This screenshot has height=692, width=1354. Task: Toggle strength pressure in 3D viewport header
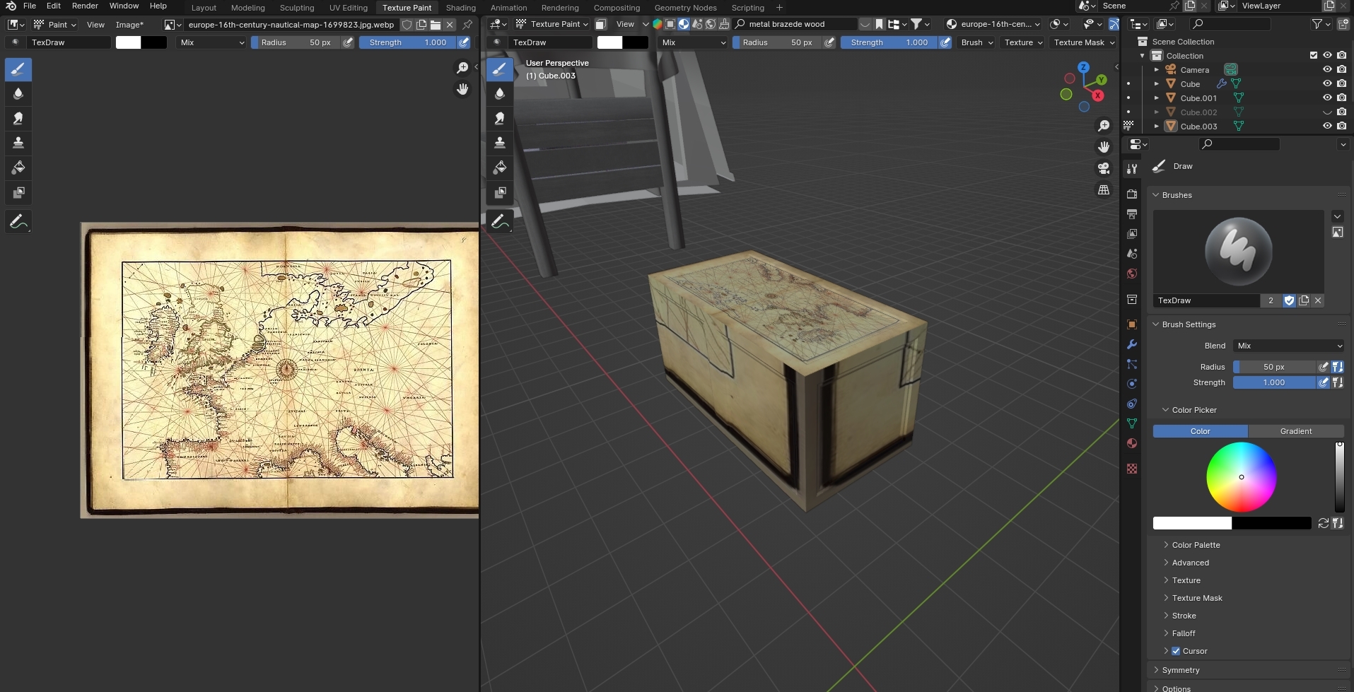tap(945, 42)
